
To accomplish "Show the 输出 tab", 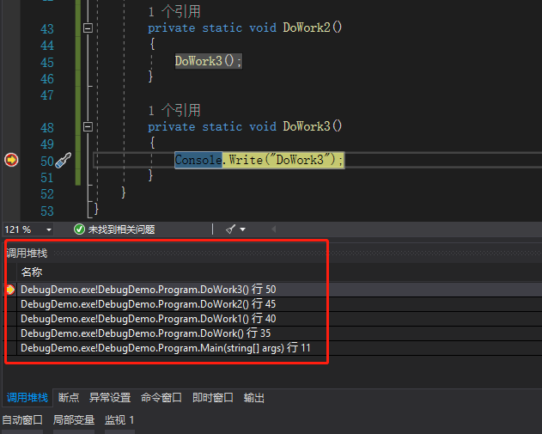I will [254, 398].
